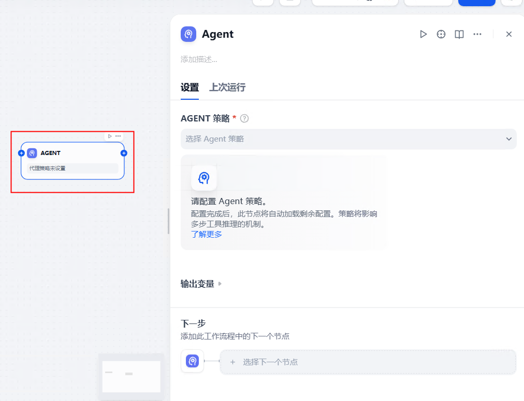Image resolution: width=524 pixels, height=401 pixels.
Task: Open the documentation book icon in the header
Action: click(459, 34)
